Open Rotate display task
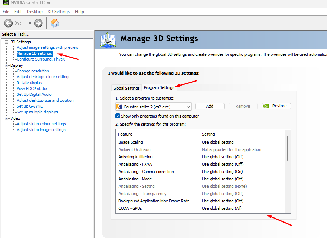This screenshot has height=238, width=327. pos(29,83)
